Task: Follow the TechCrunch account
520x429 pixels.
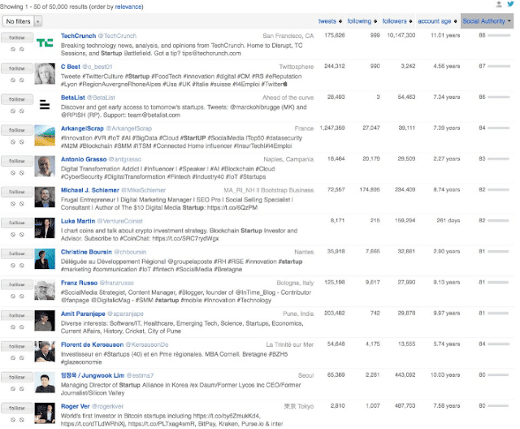Action: 17,38
